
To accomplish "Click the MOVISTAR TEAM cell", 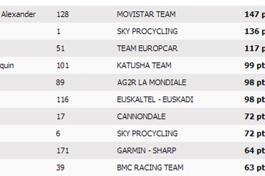I will (x=146, y=14).
